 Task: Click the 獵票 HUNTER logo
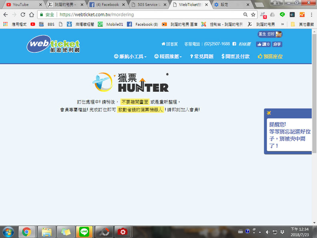click(x=130, y=82)
